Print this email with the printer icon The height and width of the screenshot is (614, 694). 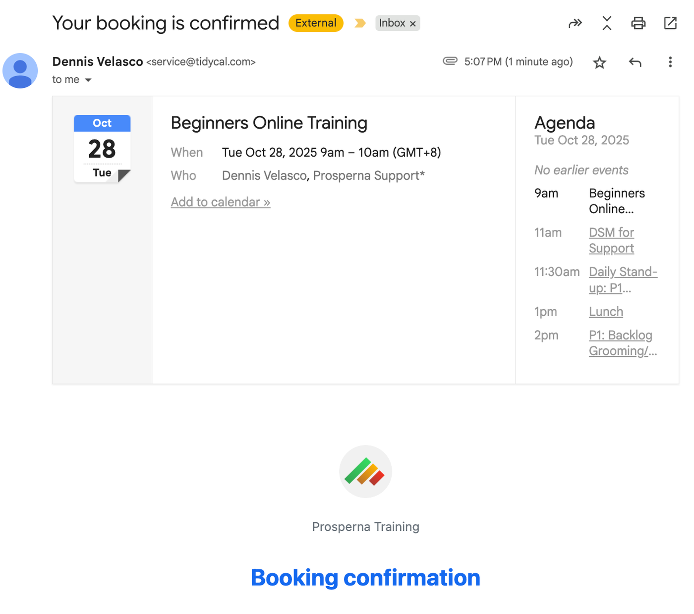coord(638,23)
